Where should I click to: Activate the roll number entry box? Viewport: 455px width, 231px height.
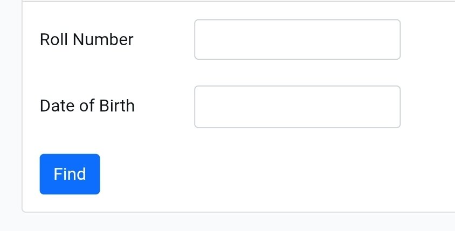pyautogui.click(x=297, y=39)
